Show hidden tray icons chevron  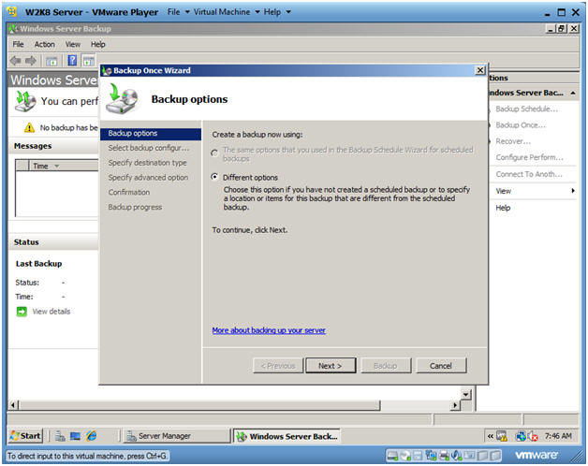491,436
